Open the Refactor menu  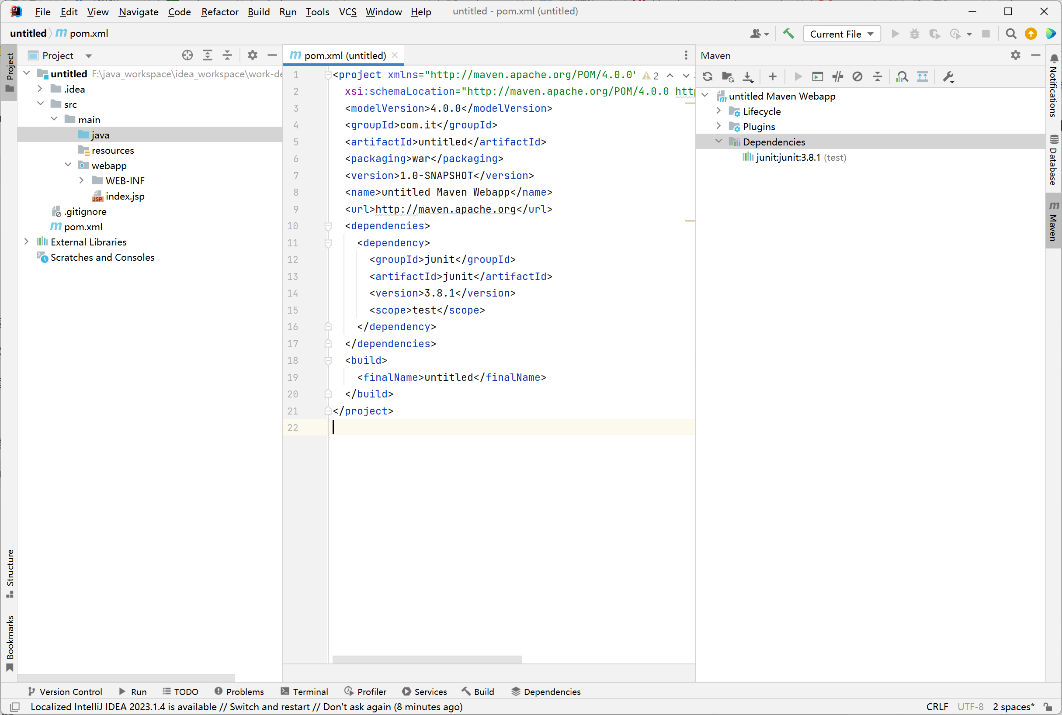tap(219, 11)
